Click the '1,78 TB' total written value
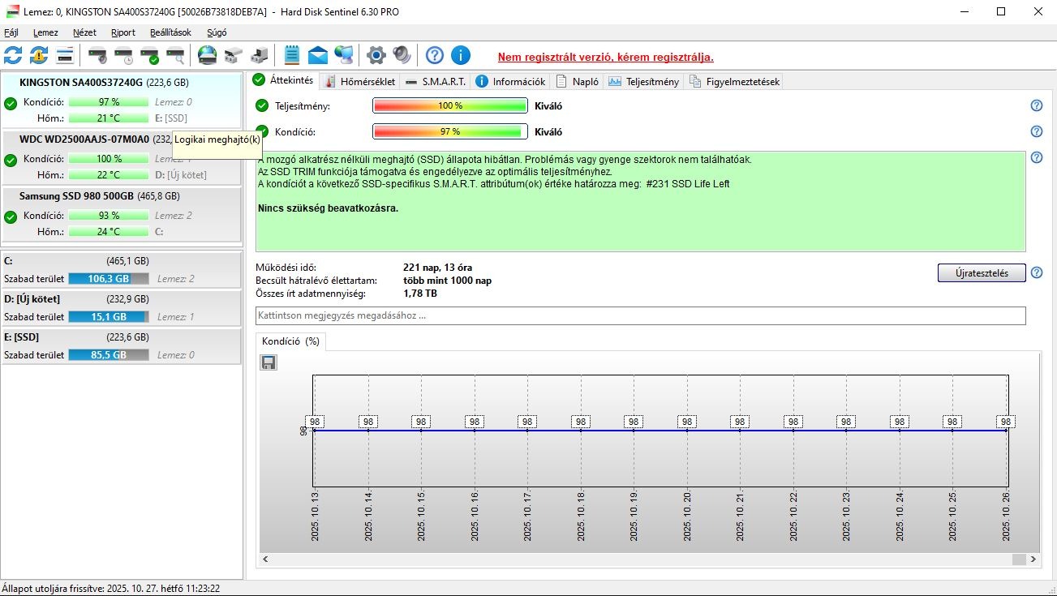Image resolution: width=1057 pixels, height=596 pixels. click(x=420, y=294)
